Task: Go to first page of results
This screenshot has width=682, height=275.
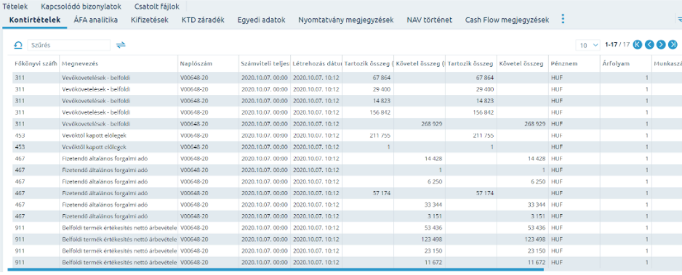Action: pyautogui.click(x=638, y=44)
